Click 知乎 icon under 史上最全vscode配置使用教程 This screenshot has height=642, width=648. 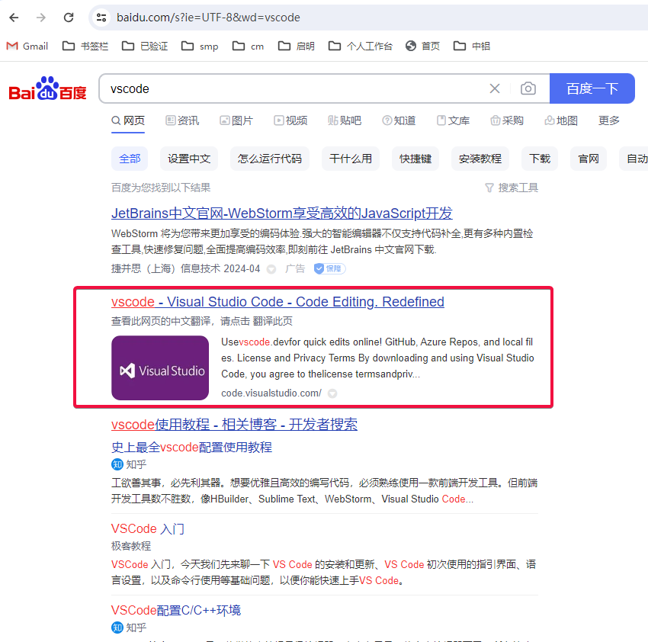117,464
